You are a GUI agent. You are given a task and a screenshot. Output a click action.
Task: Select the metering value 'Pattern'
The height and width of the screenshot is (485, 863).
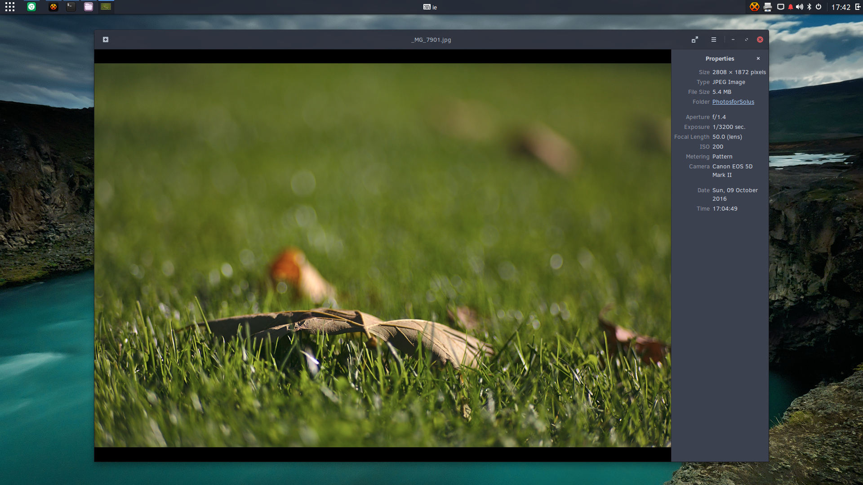(722, 157)
